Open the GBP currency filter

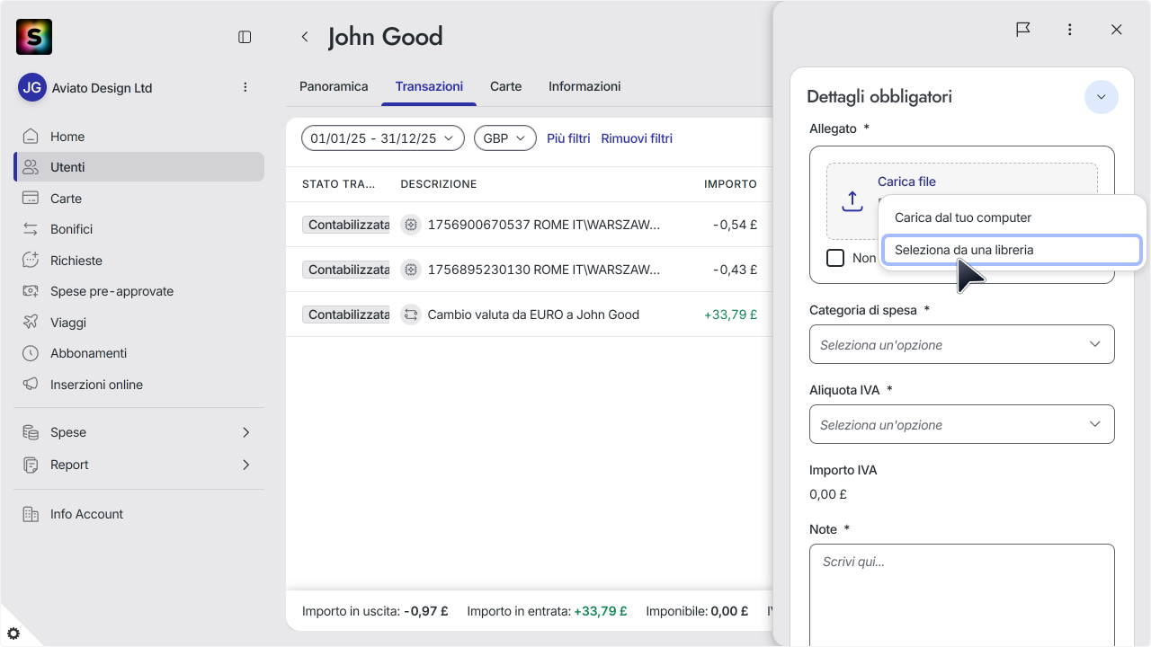(504, 138)
